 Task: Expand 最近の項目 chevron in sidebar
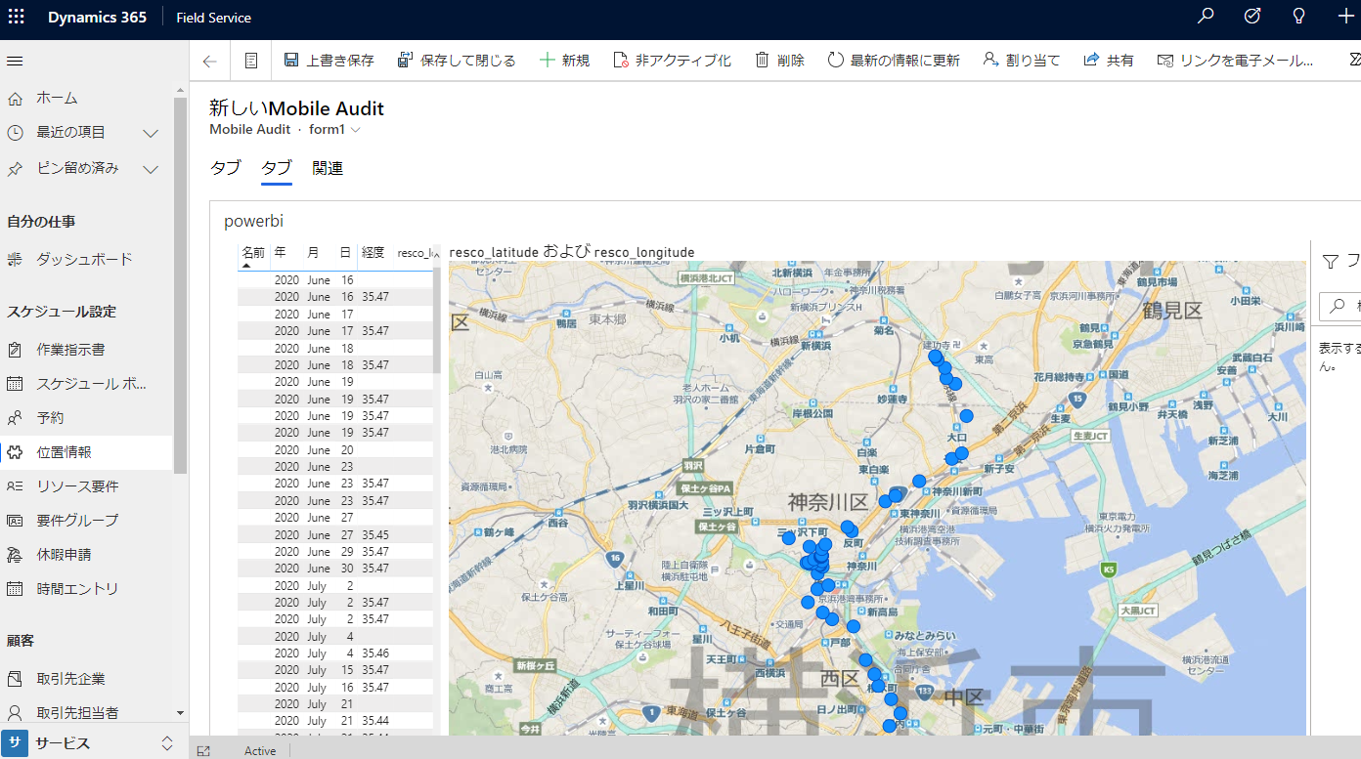(x=151, y=133)
